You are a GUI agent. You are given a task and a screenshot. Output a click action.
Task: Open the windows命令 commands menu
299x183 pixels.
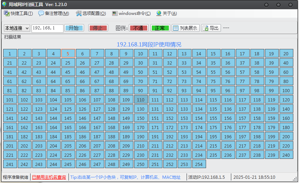[131, 13]
